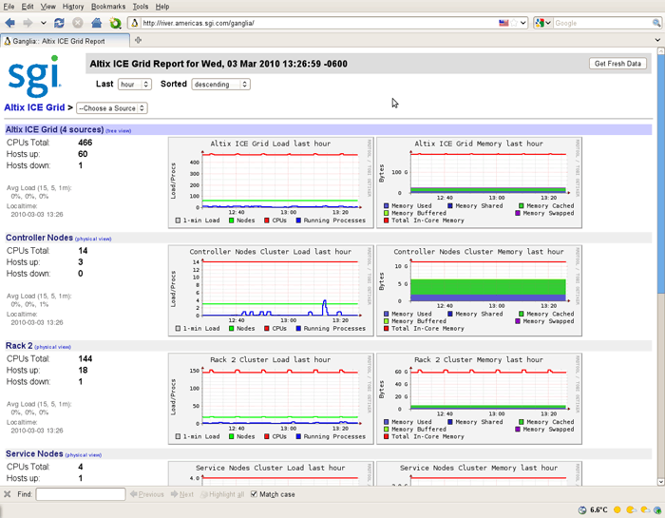Open the Altix ICE Grid Memory graph
The height and width of the screenshot is (518, 665).
479,182
